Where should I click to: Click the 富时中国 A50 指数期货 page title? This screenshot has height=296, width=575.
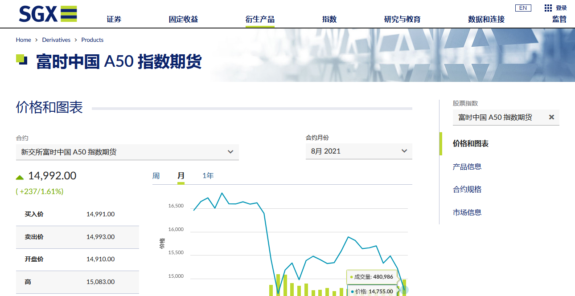(x=119, y=61)
